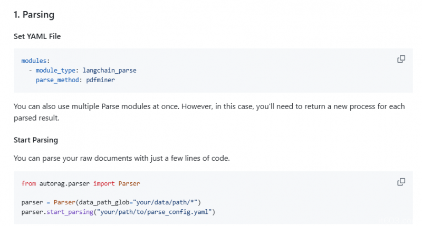The height and width of the screenshot is (226, 422).
Task: Click the 'parse your raw documents' sentence
Action: tap(122, 158)
